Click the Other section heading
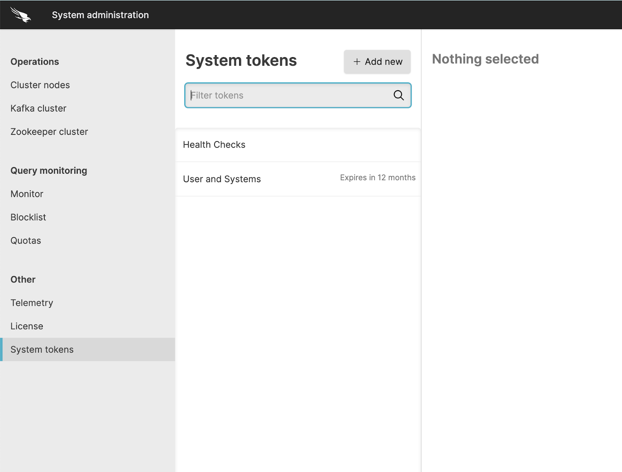Screen dimensions: 622x472 tap(23, 279)
